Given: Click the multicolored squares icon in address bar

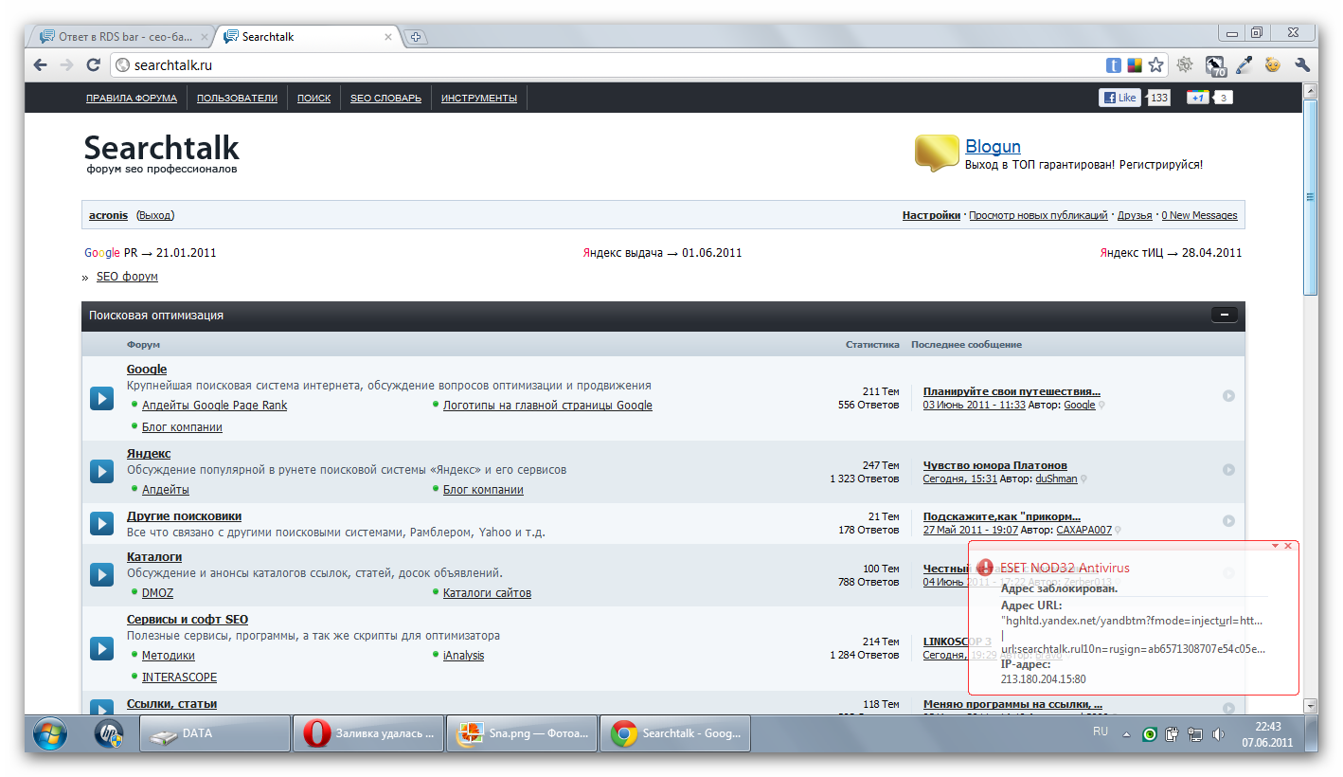Looking at the screenshot, I should (x=1135, y=65).
